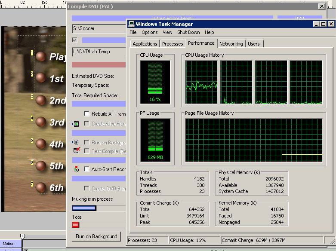Click Commit Charge Peak value 645256
The height and width of the screenshot is (251, 336).
[x=197, y=222]
